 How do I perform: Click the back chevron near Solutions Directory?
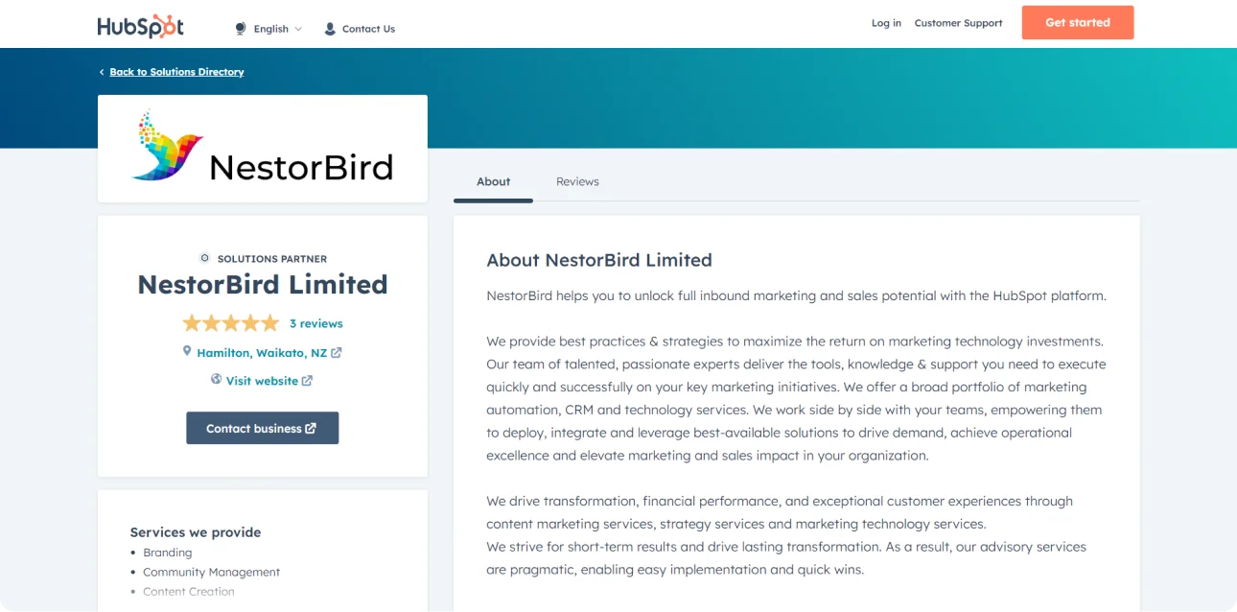[x=102, y=72]
